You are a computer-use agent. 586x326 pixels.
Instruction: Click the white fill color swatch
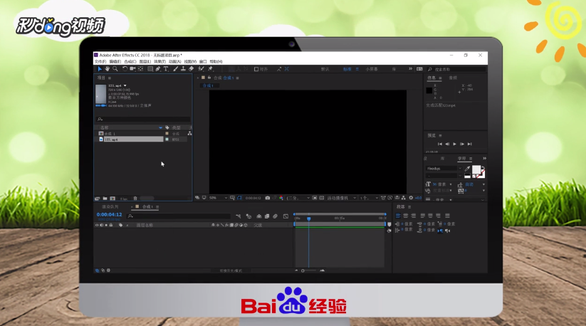click(476, 170)
